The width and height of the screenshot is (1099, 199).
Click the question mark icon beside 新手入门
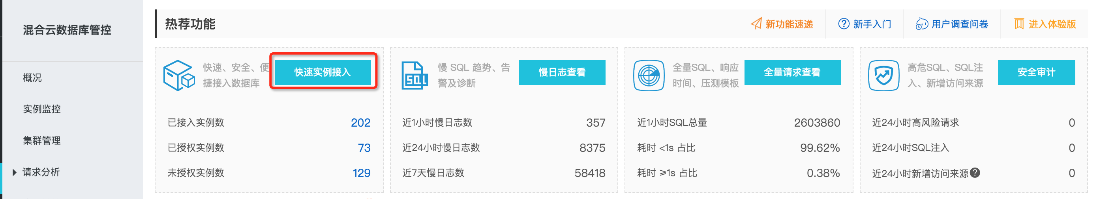(844, 24)
